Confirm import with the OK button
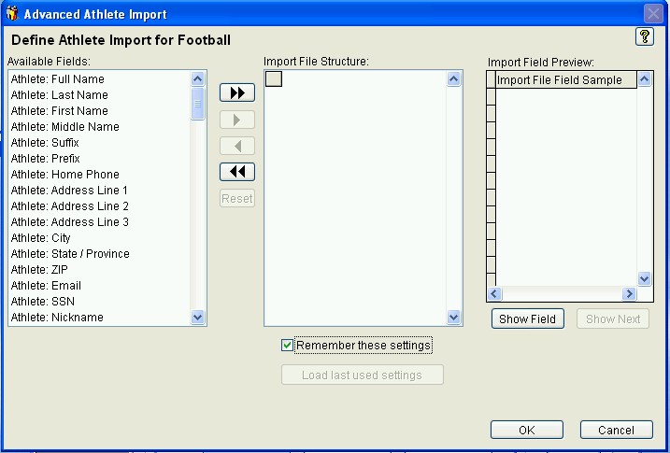This screenshot has height=453, width=670. pyautogui.click(x=526, y=430)
